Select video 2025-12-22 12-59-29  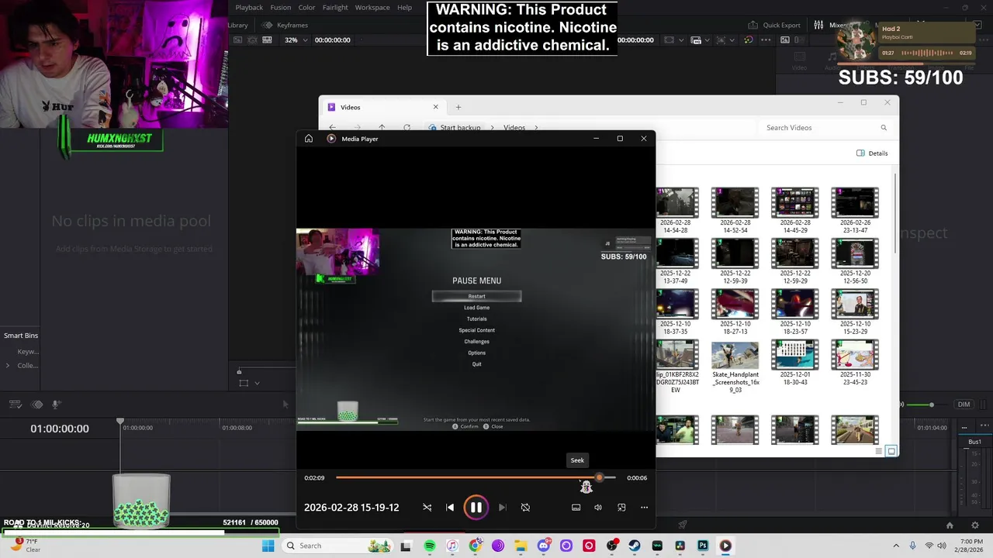point(794,262)
